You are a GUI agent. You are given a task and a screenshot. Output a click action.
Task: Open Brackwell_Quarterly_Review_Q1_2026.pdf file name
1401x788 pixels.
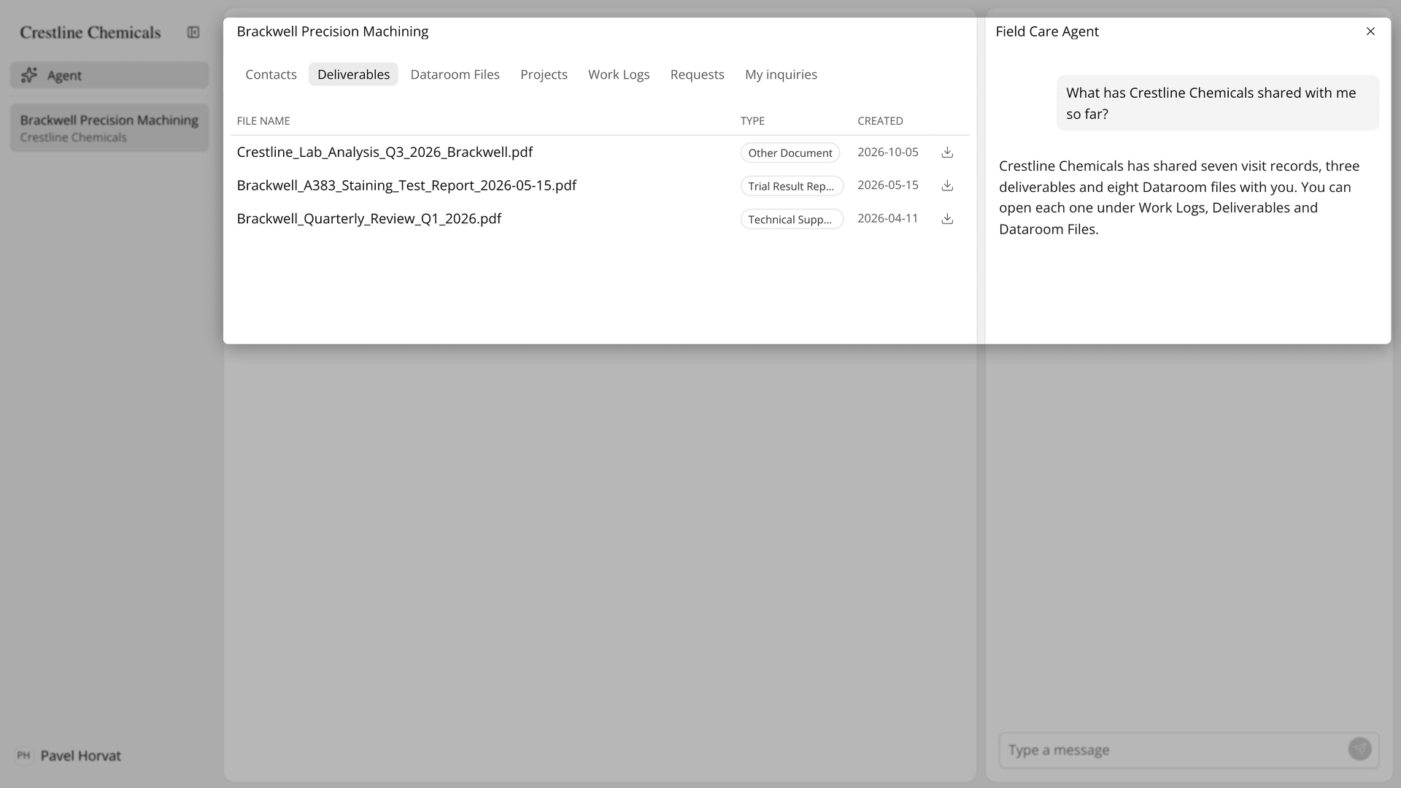(x=368, y=219)
